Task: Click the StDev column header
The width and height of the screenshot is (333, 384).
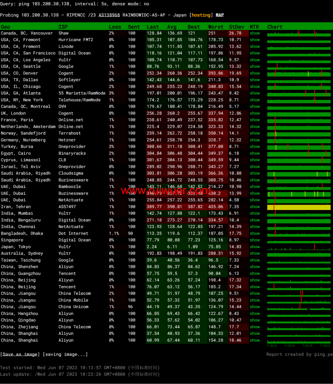Action: pos(236,27)
